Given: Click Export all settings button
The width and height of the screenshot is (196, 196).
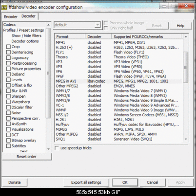Looking at the screenshot, I should coord(86,182).
